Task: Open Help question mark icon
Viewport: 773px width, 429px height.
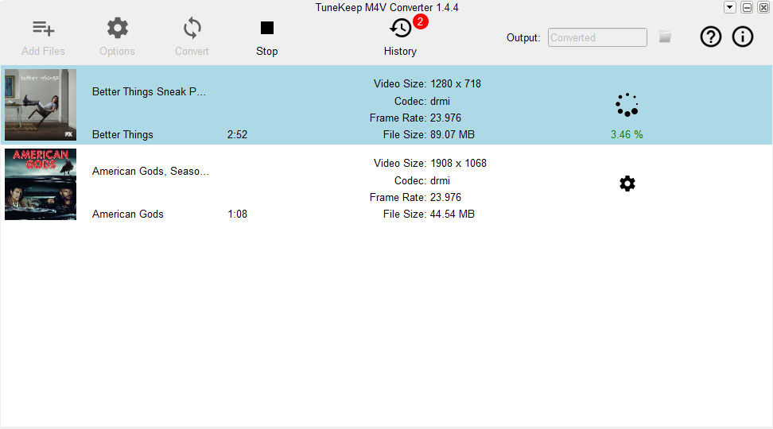Action: pos(710,37)
